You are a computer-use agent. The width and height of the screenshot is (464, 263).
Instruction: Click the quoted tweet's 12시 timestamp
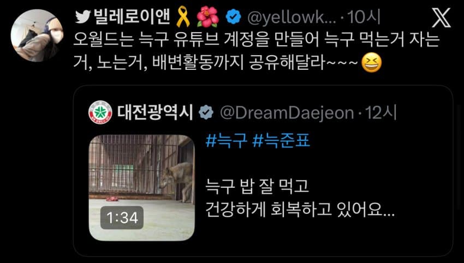tap(380, 113)
